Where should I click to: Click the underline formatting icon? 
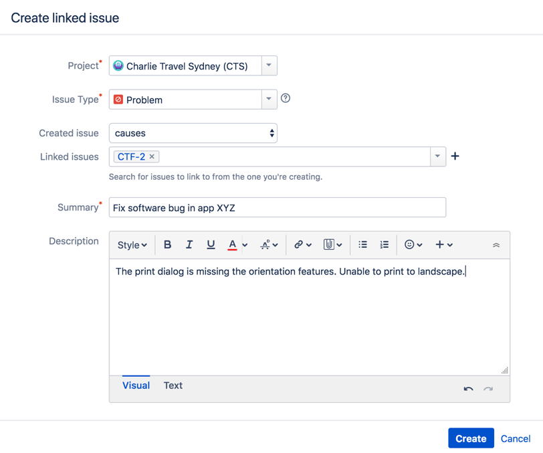211,245
